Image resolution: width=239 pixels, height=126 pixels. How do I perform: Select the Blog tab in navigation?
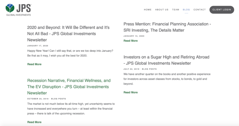coord(186,10)
